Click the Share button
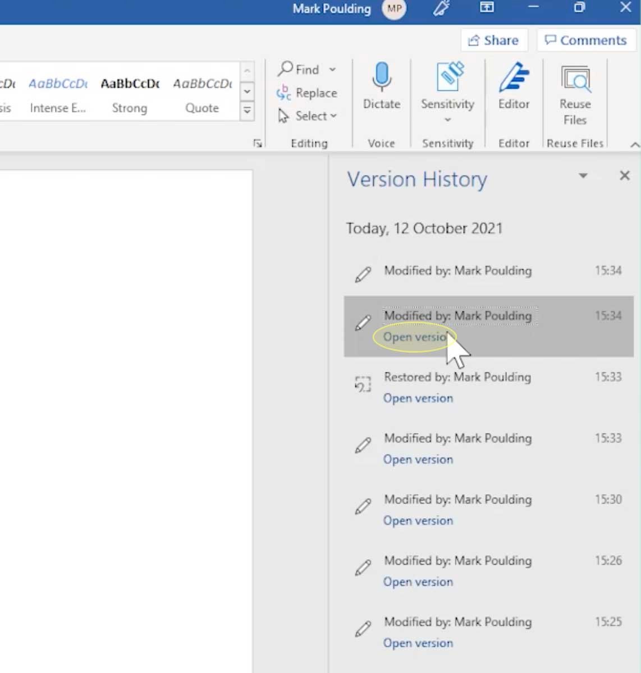Screen dimensions: 641x673 (493, 40)
